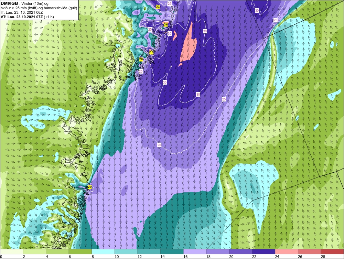Select the 22–24 m/s legend color swatch
Image resolution: width=344 pixels, height=259 pixels.
coord(264,251)
